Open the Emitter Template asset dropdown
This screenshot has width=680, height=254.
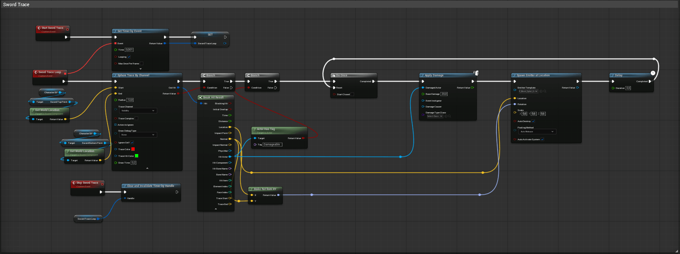528,91
